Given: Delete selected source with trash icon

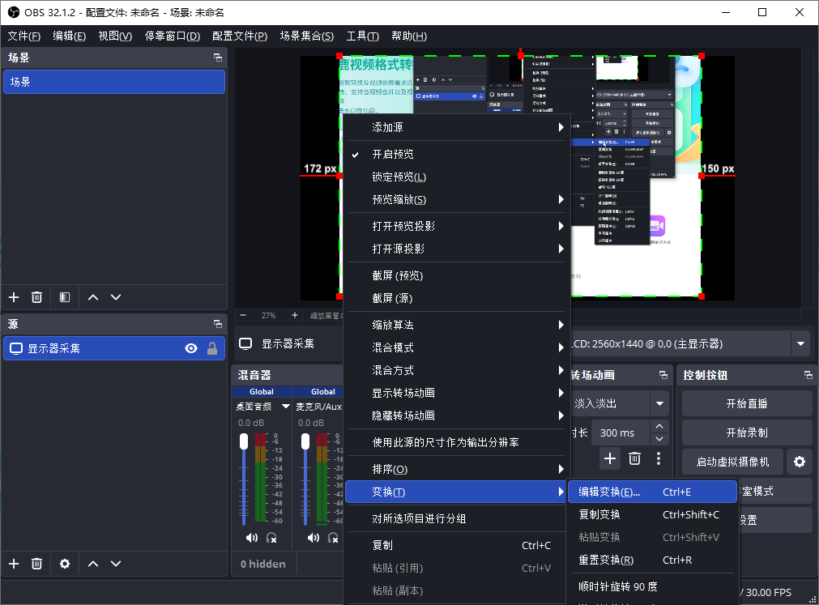Looking at the screenshot, I should 36,563.
